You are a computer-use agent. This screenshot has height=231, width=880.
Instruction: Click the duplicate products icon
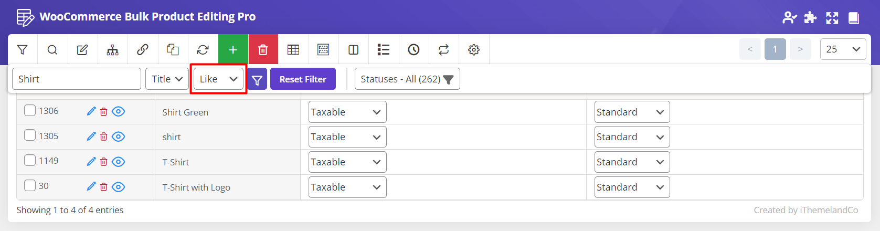(x=173, y=50)
